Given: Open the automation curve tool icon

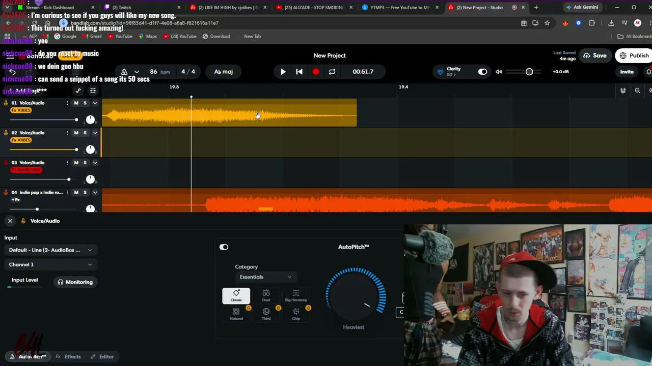Looking at the screenshot, I should (78, 90).
